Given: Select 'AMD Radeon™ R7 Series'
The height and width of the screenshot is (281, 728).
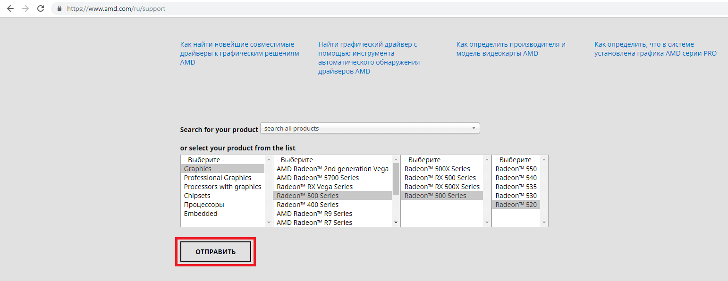Looking at the screenshot, I should 333,223.
